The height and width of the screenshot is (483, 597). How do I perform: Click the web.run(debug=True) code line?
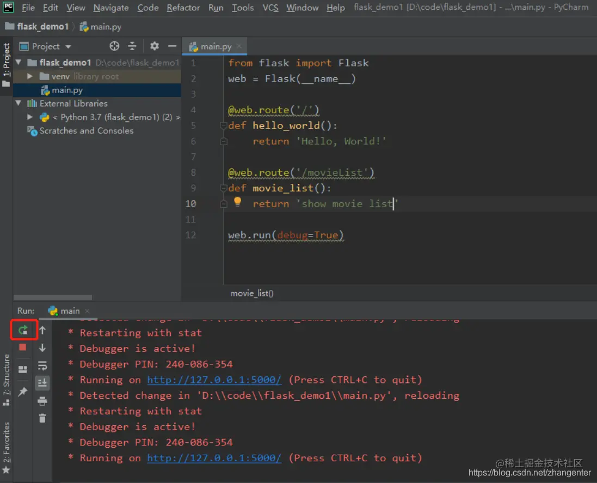(x=286, y=235)
